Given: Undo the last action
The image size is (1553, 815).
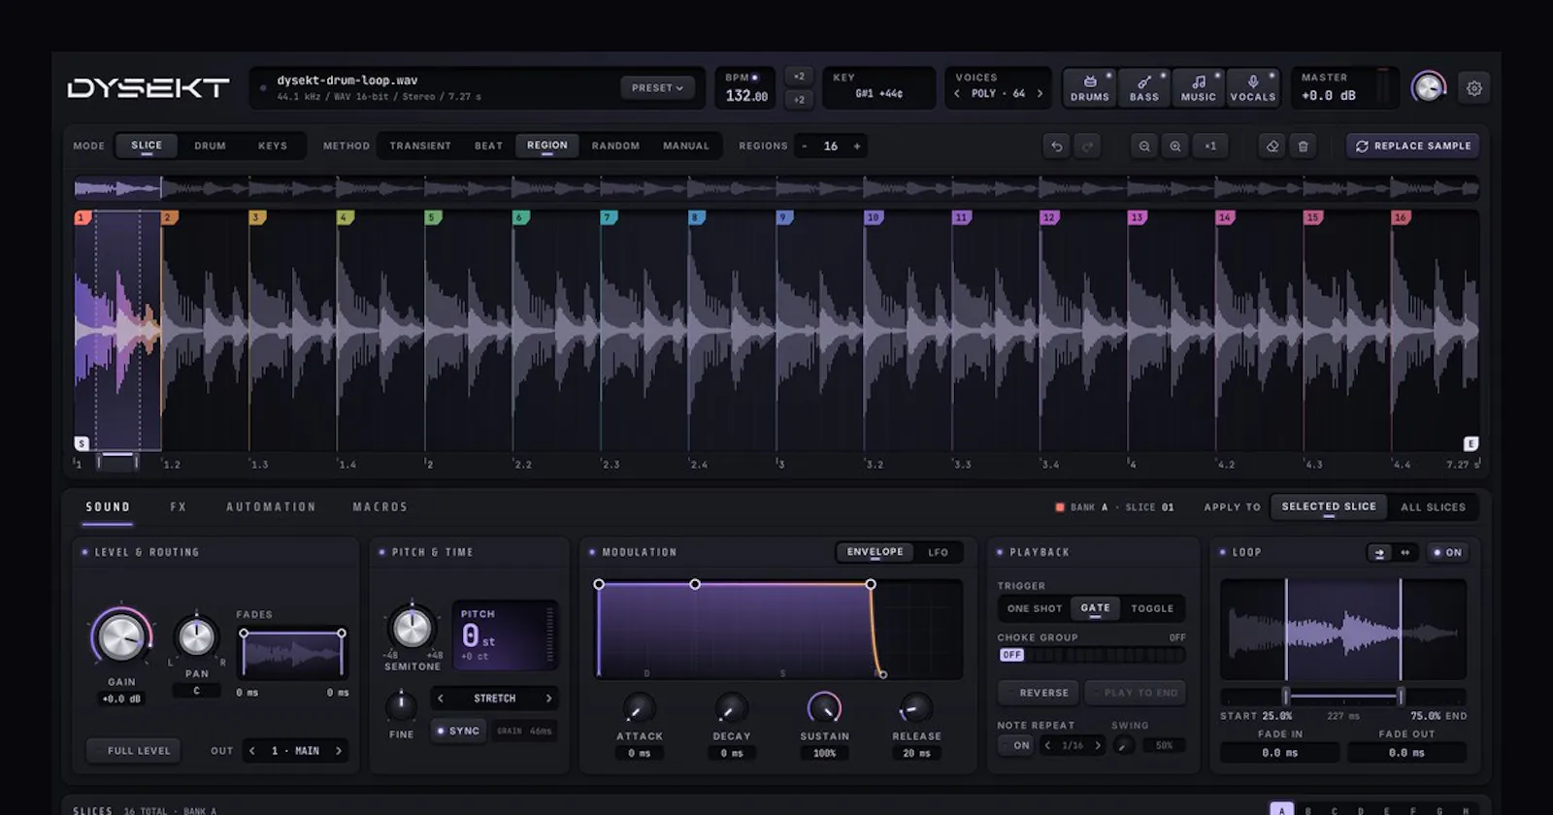Looking at the screenshot, I should [1057, 147].
